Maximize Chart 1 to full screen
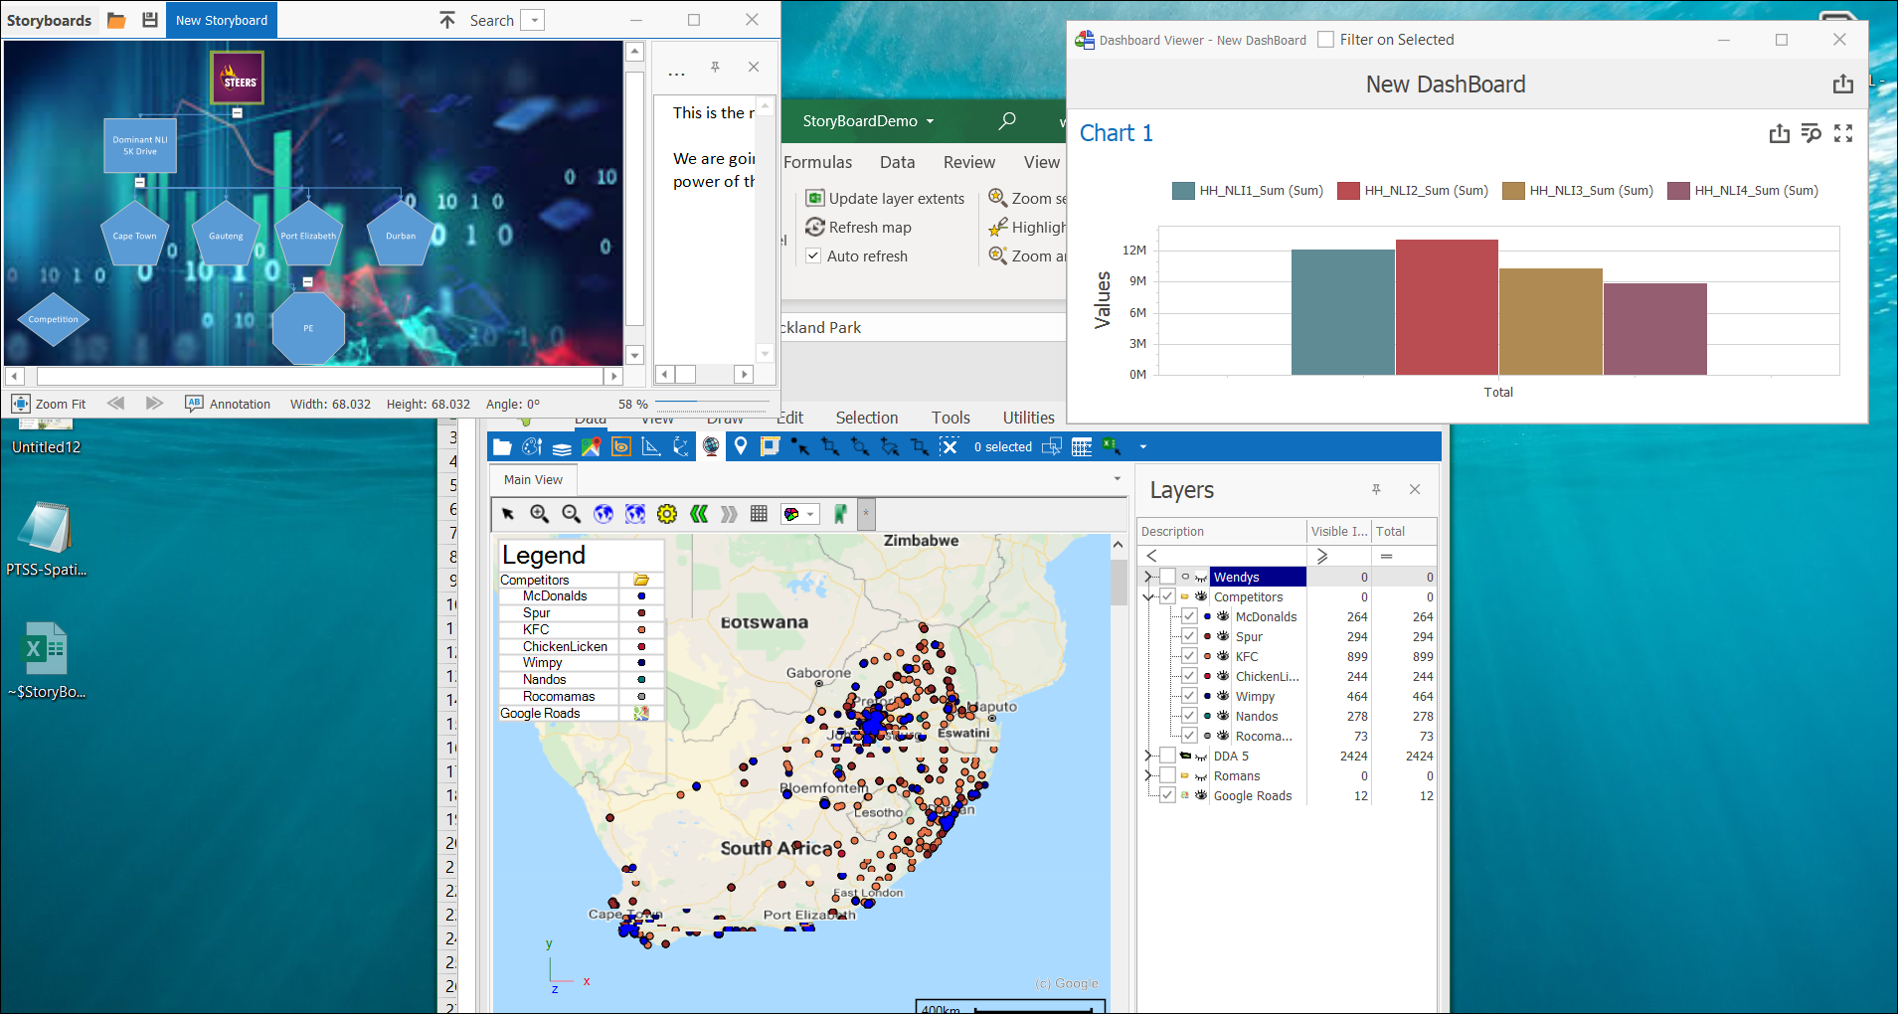This screenshot has height=1014, width=1898. (1843, 133)
